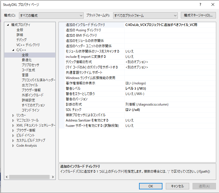
Task: Open the プラットフォーム dropdown
Action: [x=145, y=16]
